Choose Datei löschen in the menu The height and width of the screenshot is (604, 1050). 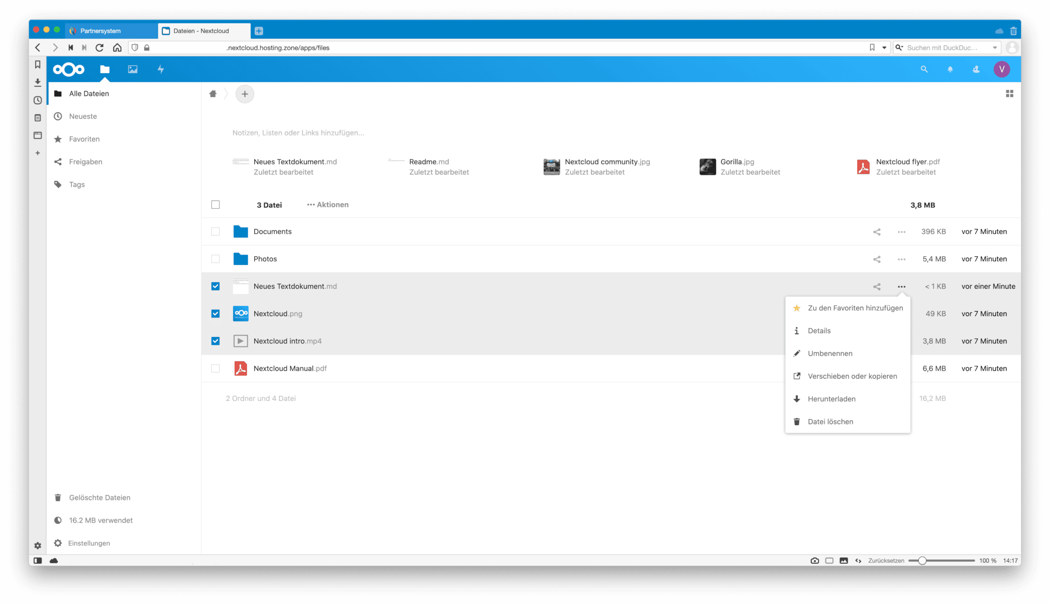pos(847,422)
